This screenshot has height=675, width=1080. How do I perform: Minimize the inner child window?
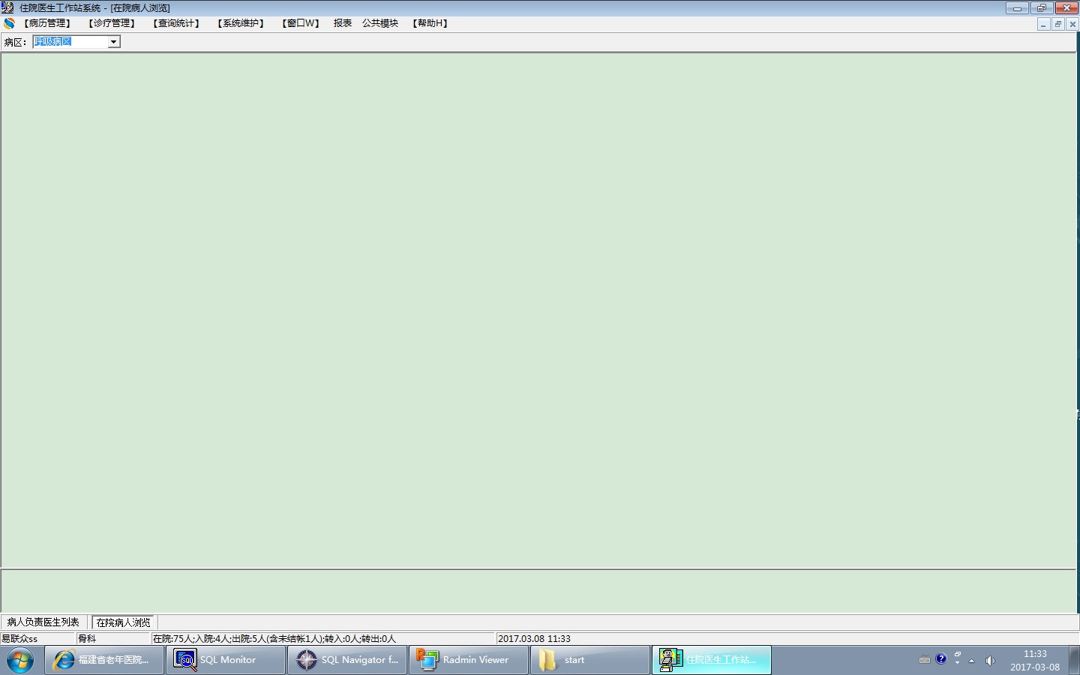click(x=1043, y=24)
